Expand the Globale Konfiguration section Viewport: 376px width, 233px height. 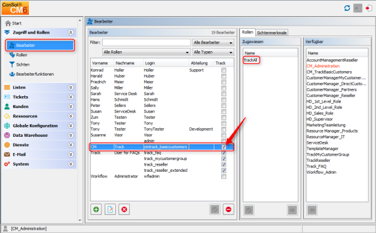click(x=71, y=126)
